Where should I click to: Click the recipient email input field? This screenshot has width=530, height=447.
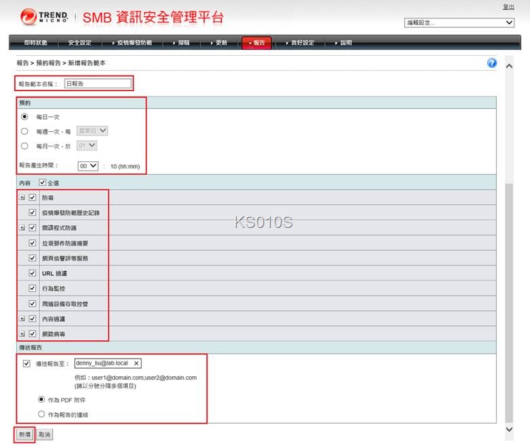tap(107, 363)
